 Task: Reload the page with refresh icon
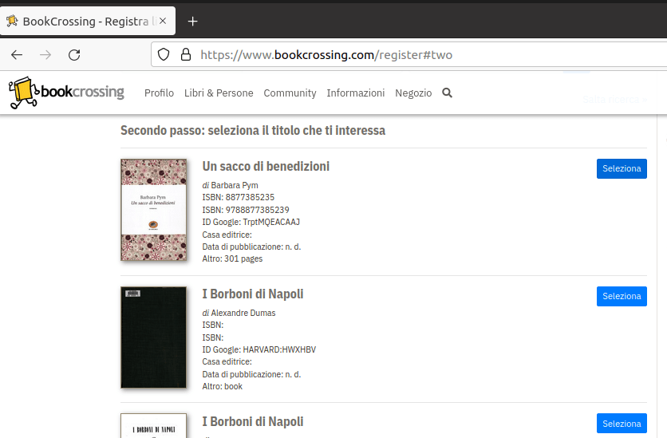[74, 55]
